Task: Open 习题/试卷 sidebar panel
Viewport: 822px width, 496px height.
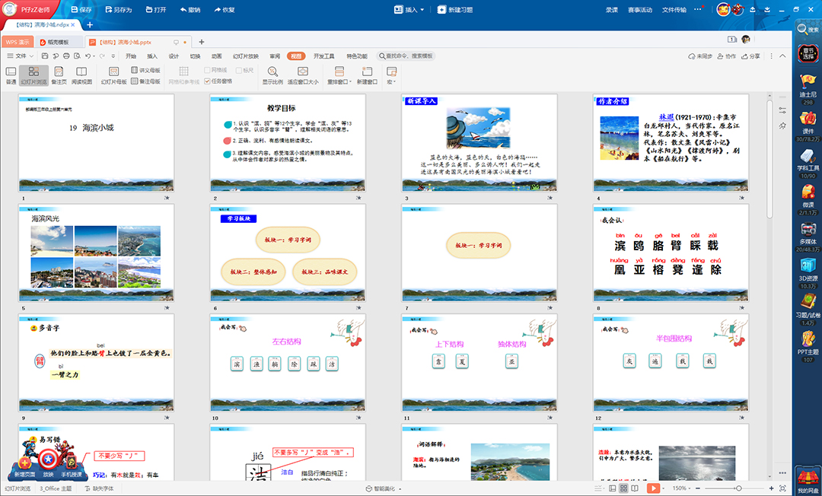Action: tap(808, 310)
